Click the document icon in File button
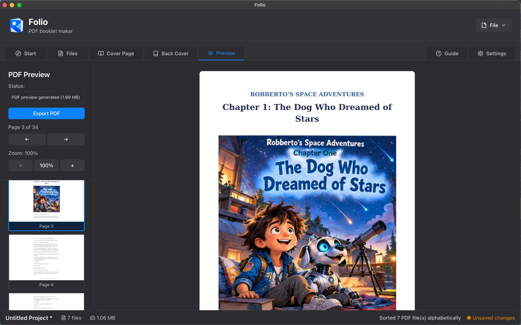The image size is (521, 325). [x=484, y=25]
